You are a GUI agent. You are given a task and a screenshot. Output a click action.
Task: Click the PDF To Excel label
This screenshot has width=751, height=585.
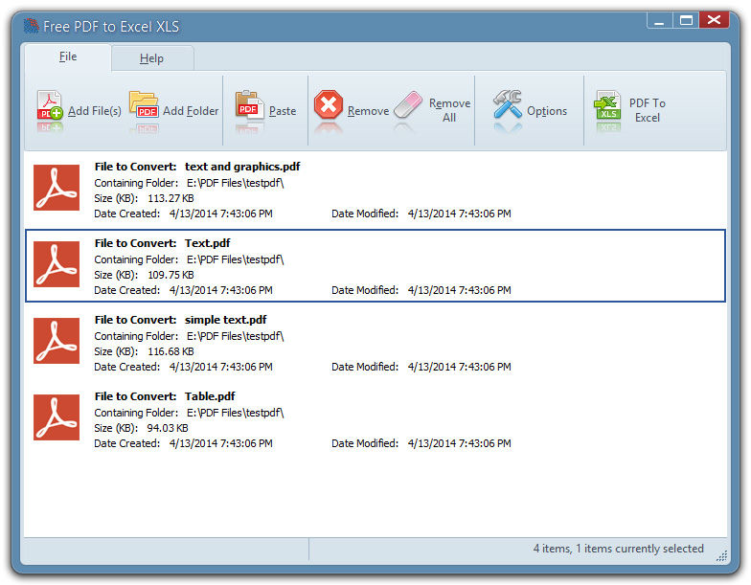click(x=648, y=111)
